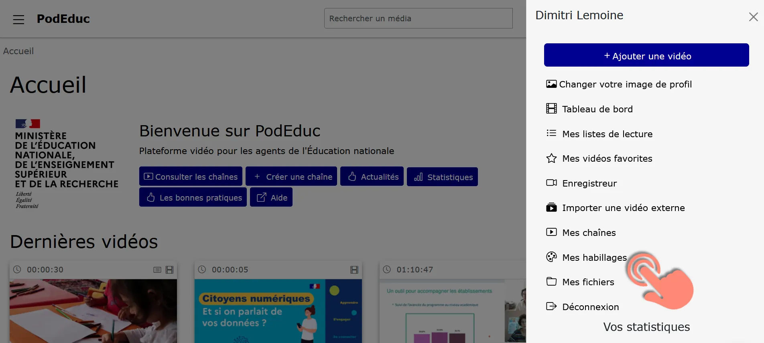Click the 'Vos statistiques' heading
Viewport: 764px width, 343px height.
click(x=646, y=327)
